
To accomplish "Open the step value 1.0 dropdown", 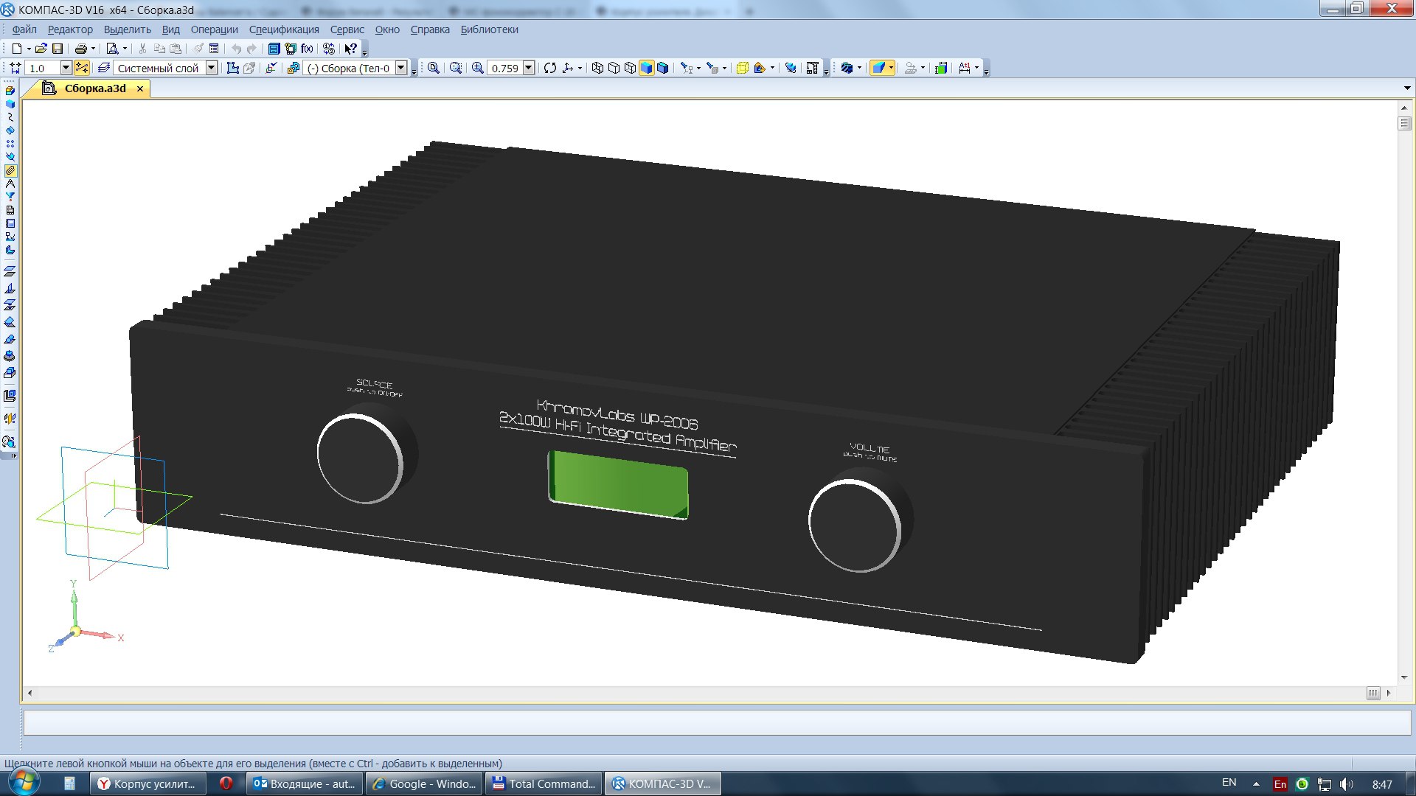I will (66, 68).
